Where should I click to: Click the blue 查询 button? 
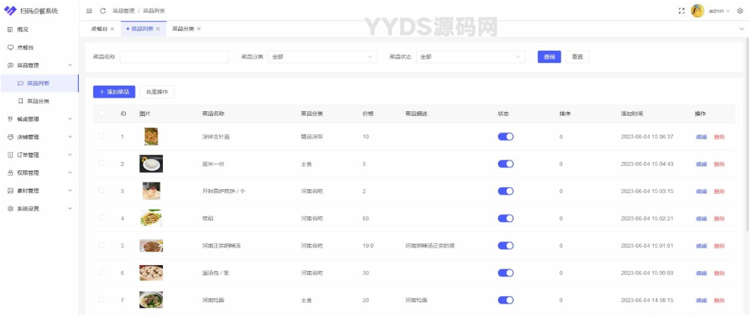(x=549, y=57)
